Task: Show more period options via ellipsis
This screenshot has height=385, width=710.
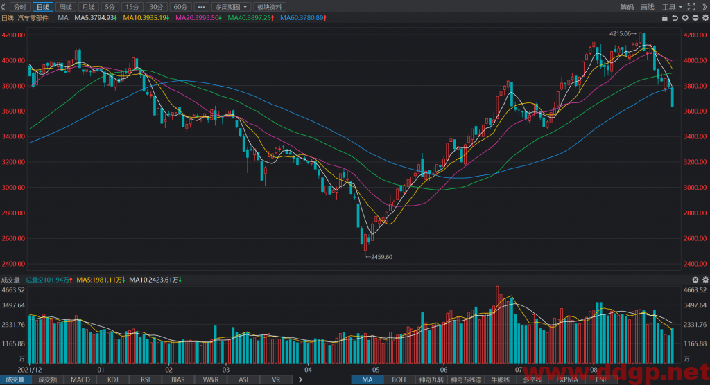Action: (202, 7)
